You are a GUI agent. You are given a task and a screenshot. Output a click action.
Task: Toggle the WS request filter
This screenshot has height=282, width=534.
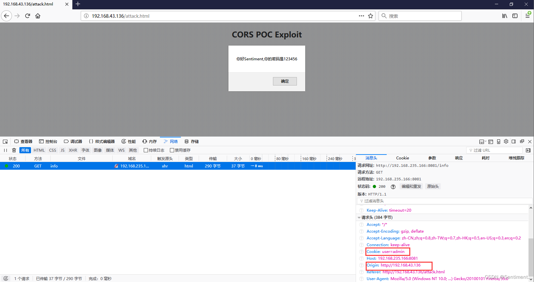121,150
